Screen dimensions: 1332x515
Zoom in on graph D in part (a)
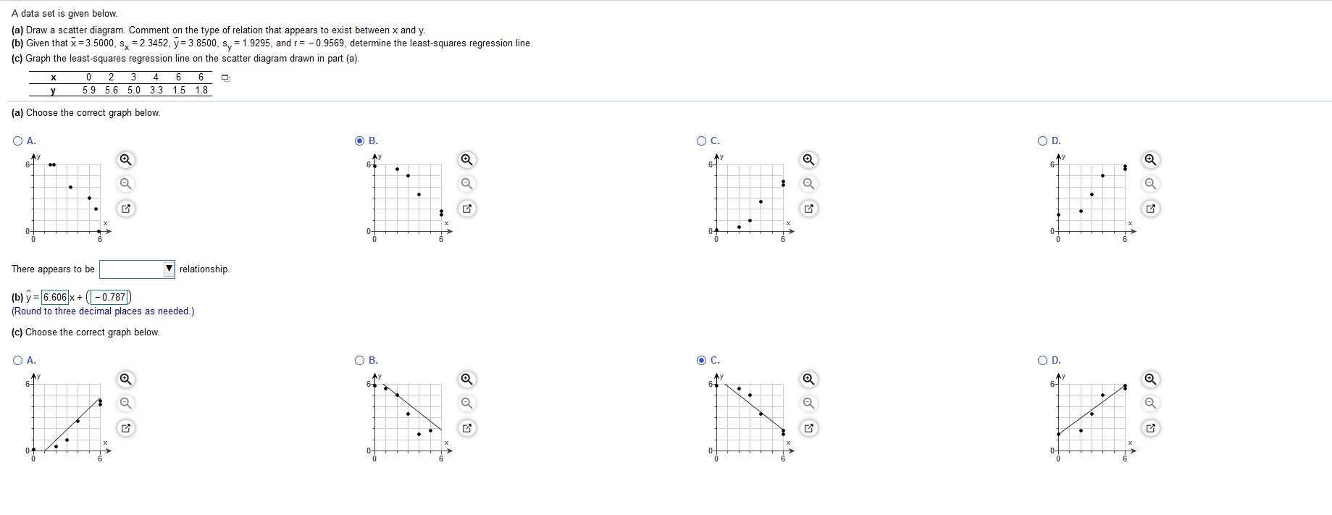1150,159
